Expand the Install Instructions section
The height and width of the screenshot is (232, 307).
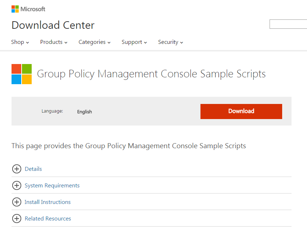(x=48, y=202)
